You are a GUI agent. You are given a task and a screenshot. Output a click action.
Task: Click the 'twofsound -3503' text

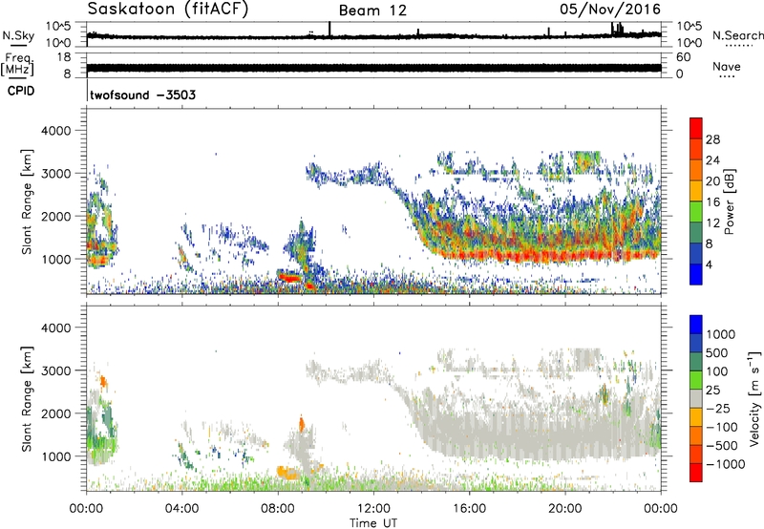[x=142, y=95]
